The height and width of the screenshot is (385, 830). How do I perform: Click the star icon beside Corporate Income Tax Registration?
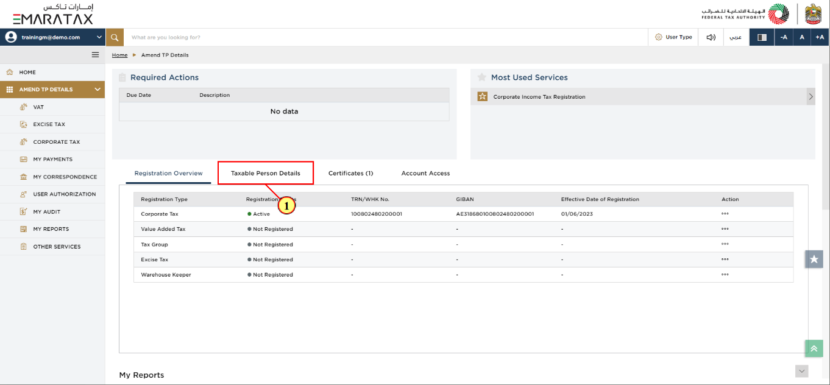click(x=482, y=96)
